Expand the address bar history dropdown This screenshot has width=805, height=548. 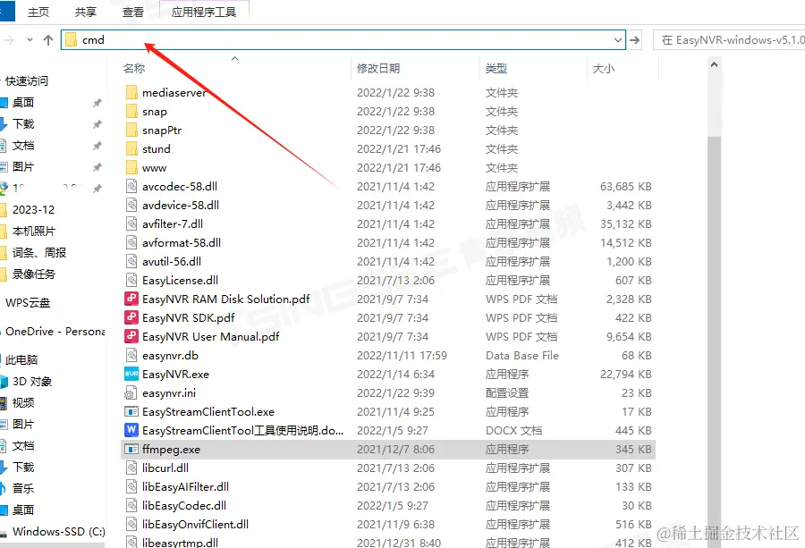(617, 40)
